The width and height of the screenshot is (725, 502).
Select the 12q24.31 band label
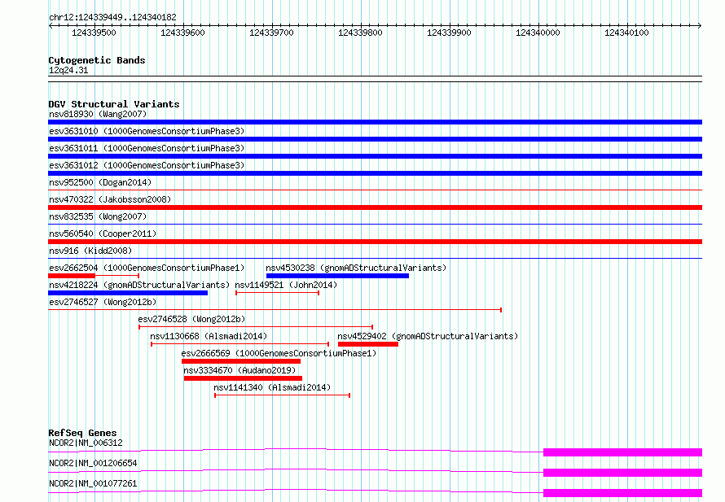(68, 70)
